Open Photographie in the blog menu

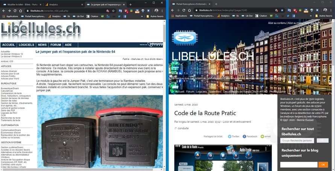pyautogui.click(x=277, y=91)
